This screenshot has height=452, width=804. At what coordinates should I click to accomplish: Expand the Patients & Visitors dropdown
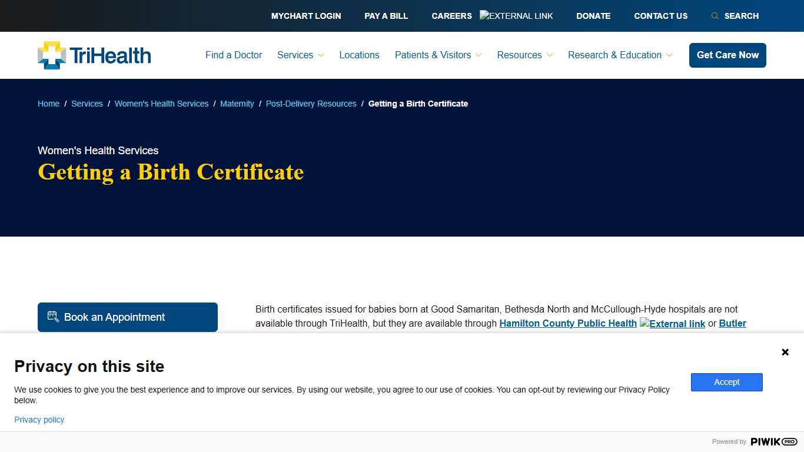coord(438,55)
